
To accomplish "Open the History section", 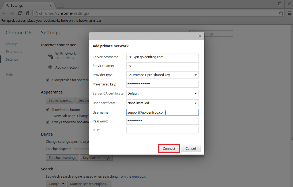I will [x=11, y=44].
